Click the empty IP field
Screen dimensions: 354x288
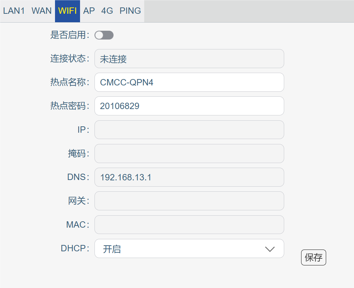coord(189,130)
